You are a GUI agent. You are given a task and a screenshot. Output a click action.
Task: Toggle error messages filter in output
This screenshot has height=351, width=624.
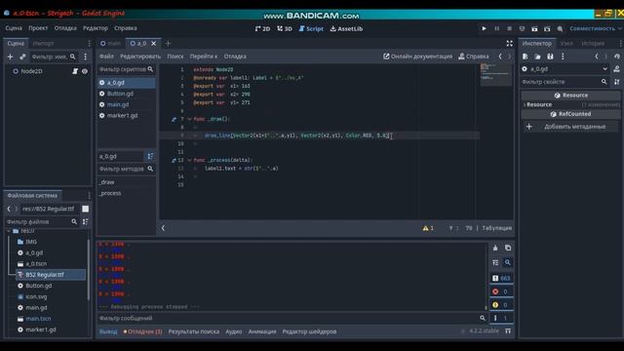pyautogui.click(x=501, y=292)
